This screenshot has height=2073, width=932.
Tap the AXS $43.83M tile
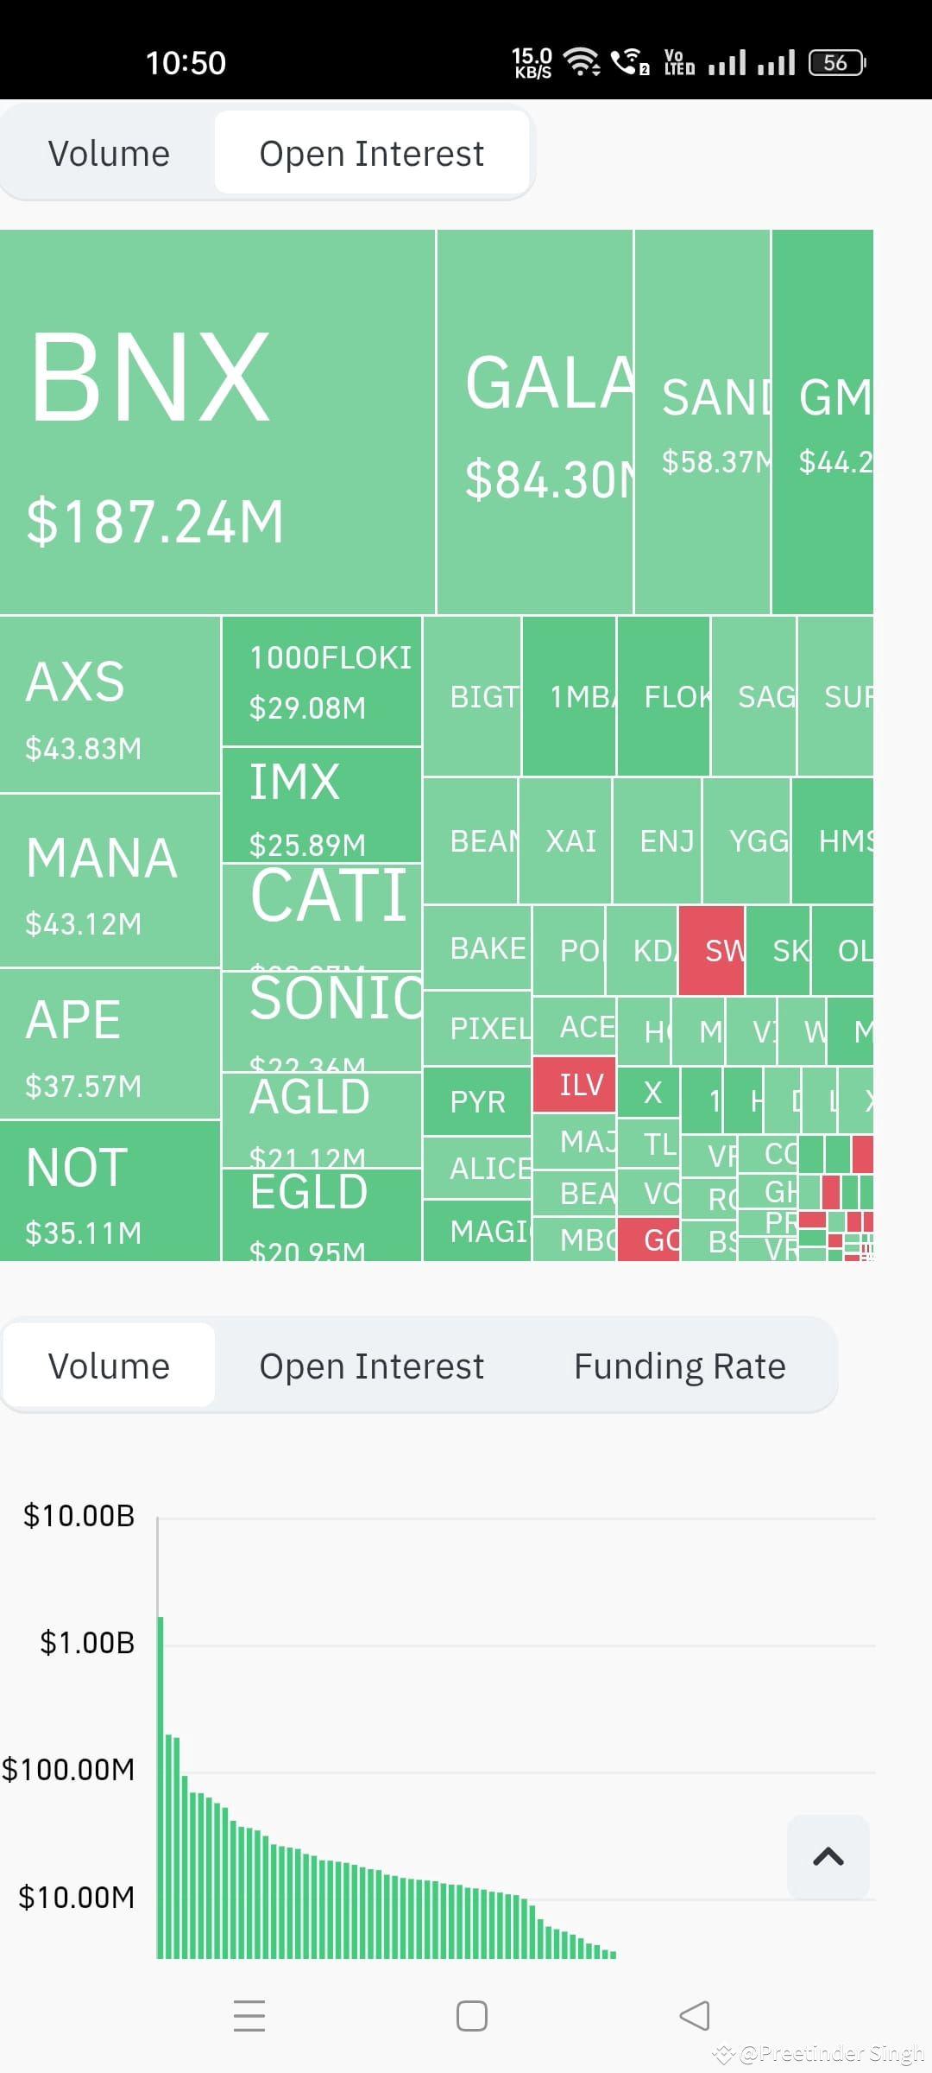tap(110, 704)
